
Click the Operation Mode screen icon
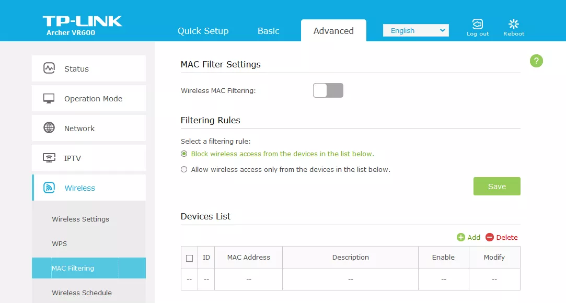click(49, 98)
